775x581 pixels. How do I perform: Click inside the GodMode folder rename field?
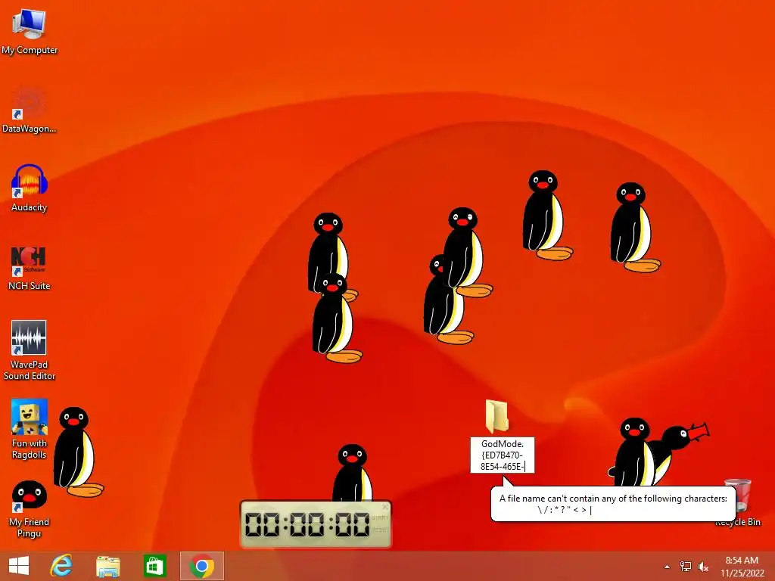pos(503,455)
